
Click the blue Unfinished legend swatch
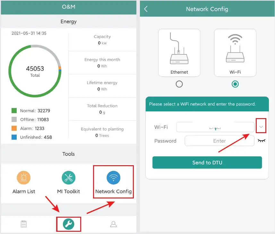click(x=14, y=137)
